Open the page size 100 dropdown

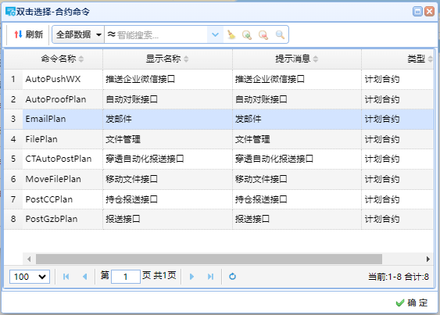[x=30, y=277]
